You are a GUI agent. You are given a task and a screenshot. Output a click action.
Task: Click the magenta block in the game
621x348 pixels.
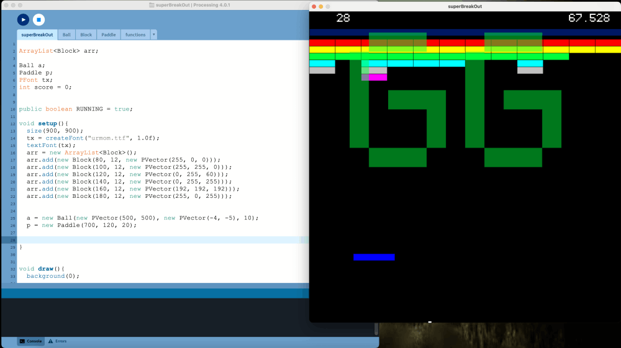378,78
